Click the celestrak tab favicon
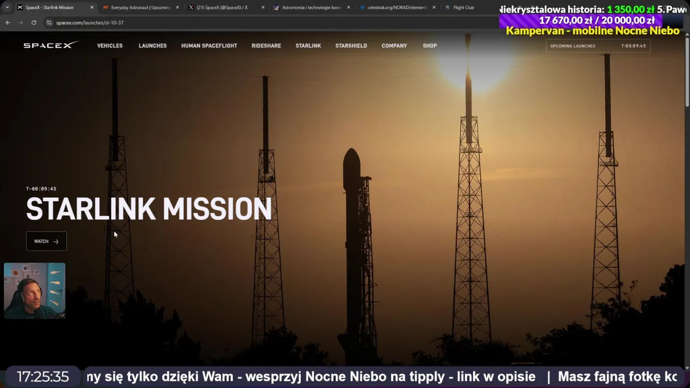Screen dimensions: 690x388 [x=362, y=8]
